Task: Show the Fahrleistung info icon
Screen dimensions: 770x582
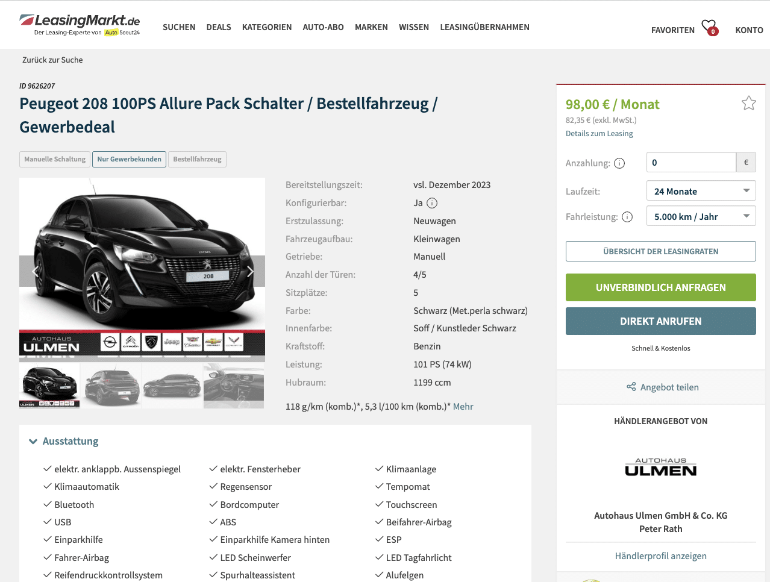Action: point(627,217)
